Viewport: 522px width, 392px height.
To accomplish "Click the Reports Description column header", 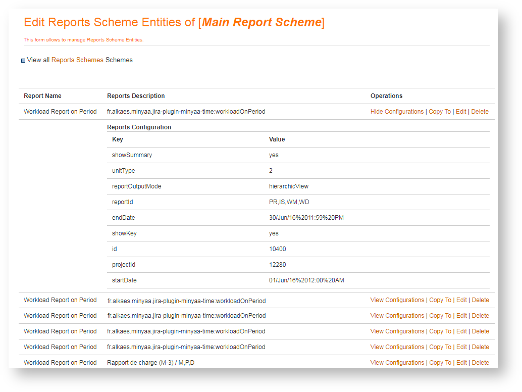I will [x=136, y=96].
